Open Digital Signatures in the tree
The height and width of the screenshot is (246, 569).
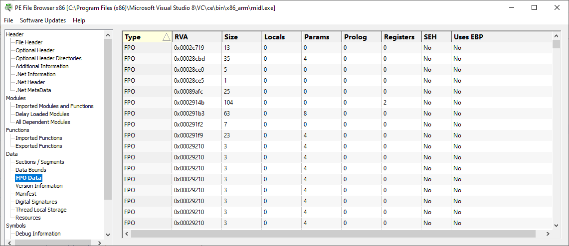(x=36, y=202)
